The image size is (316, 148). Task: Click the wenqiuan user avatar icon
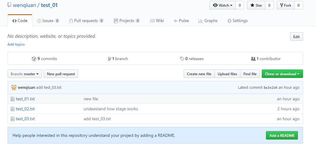(x=14, y=88)
